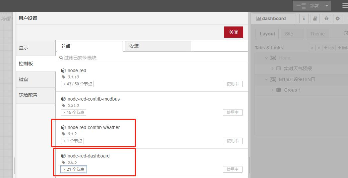Add a new dashboard tab with +tab

pos(329,48)
